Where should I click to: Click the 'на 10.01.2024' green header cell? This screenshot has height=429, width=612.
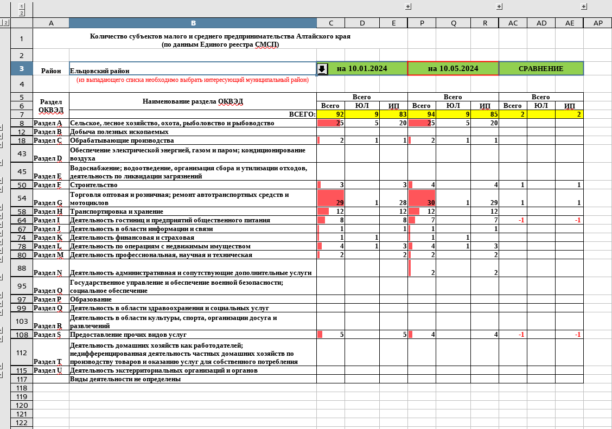coord(362,68)
